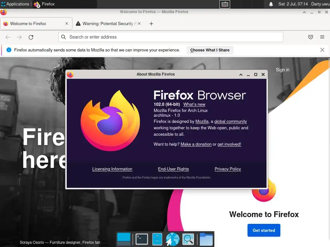Open a new tab with the plus button

click(151, 23)
